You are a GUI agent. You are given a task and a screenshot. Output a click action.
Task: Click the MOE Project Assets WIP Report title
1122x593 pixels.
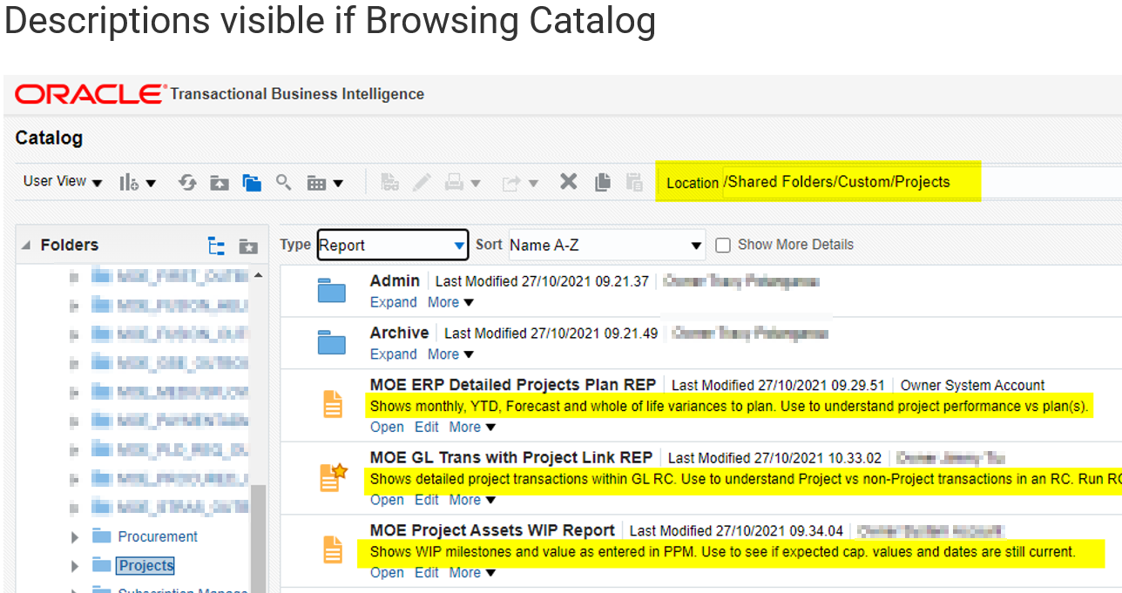click(x=492, y=530)
